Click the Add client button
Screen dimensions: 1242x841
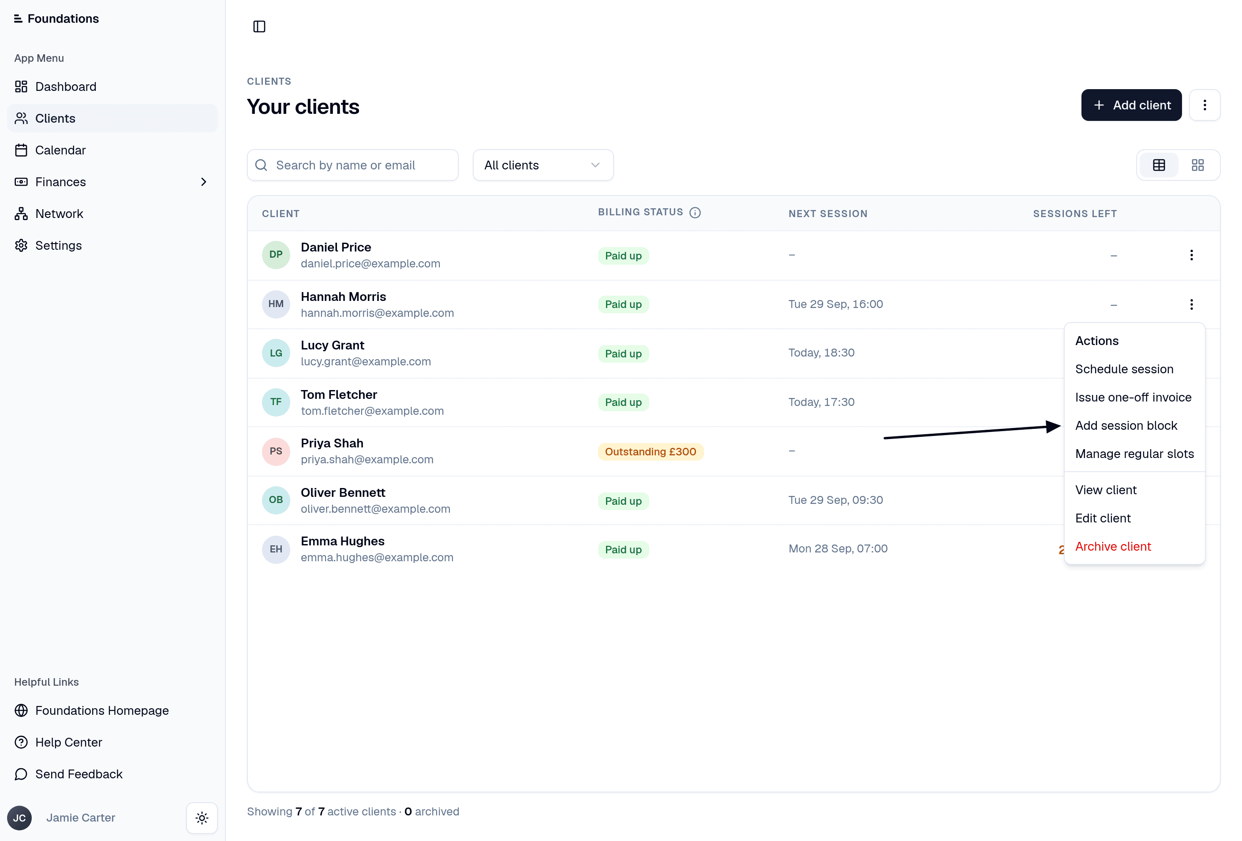1131,105
